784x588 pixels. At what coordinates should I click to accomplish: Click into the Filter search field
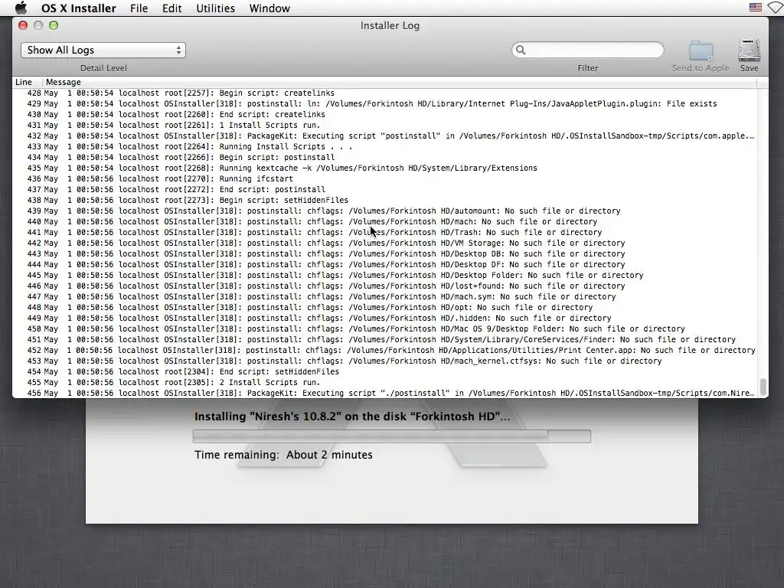(588, 50)
